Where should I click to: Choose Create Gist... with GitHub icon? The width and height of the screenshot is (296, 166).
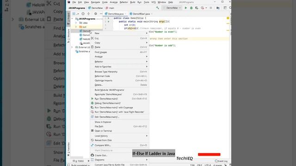pos(119,155)
